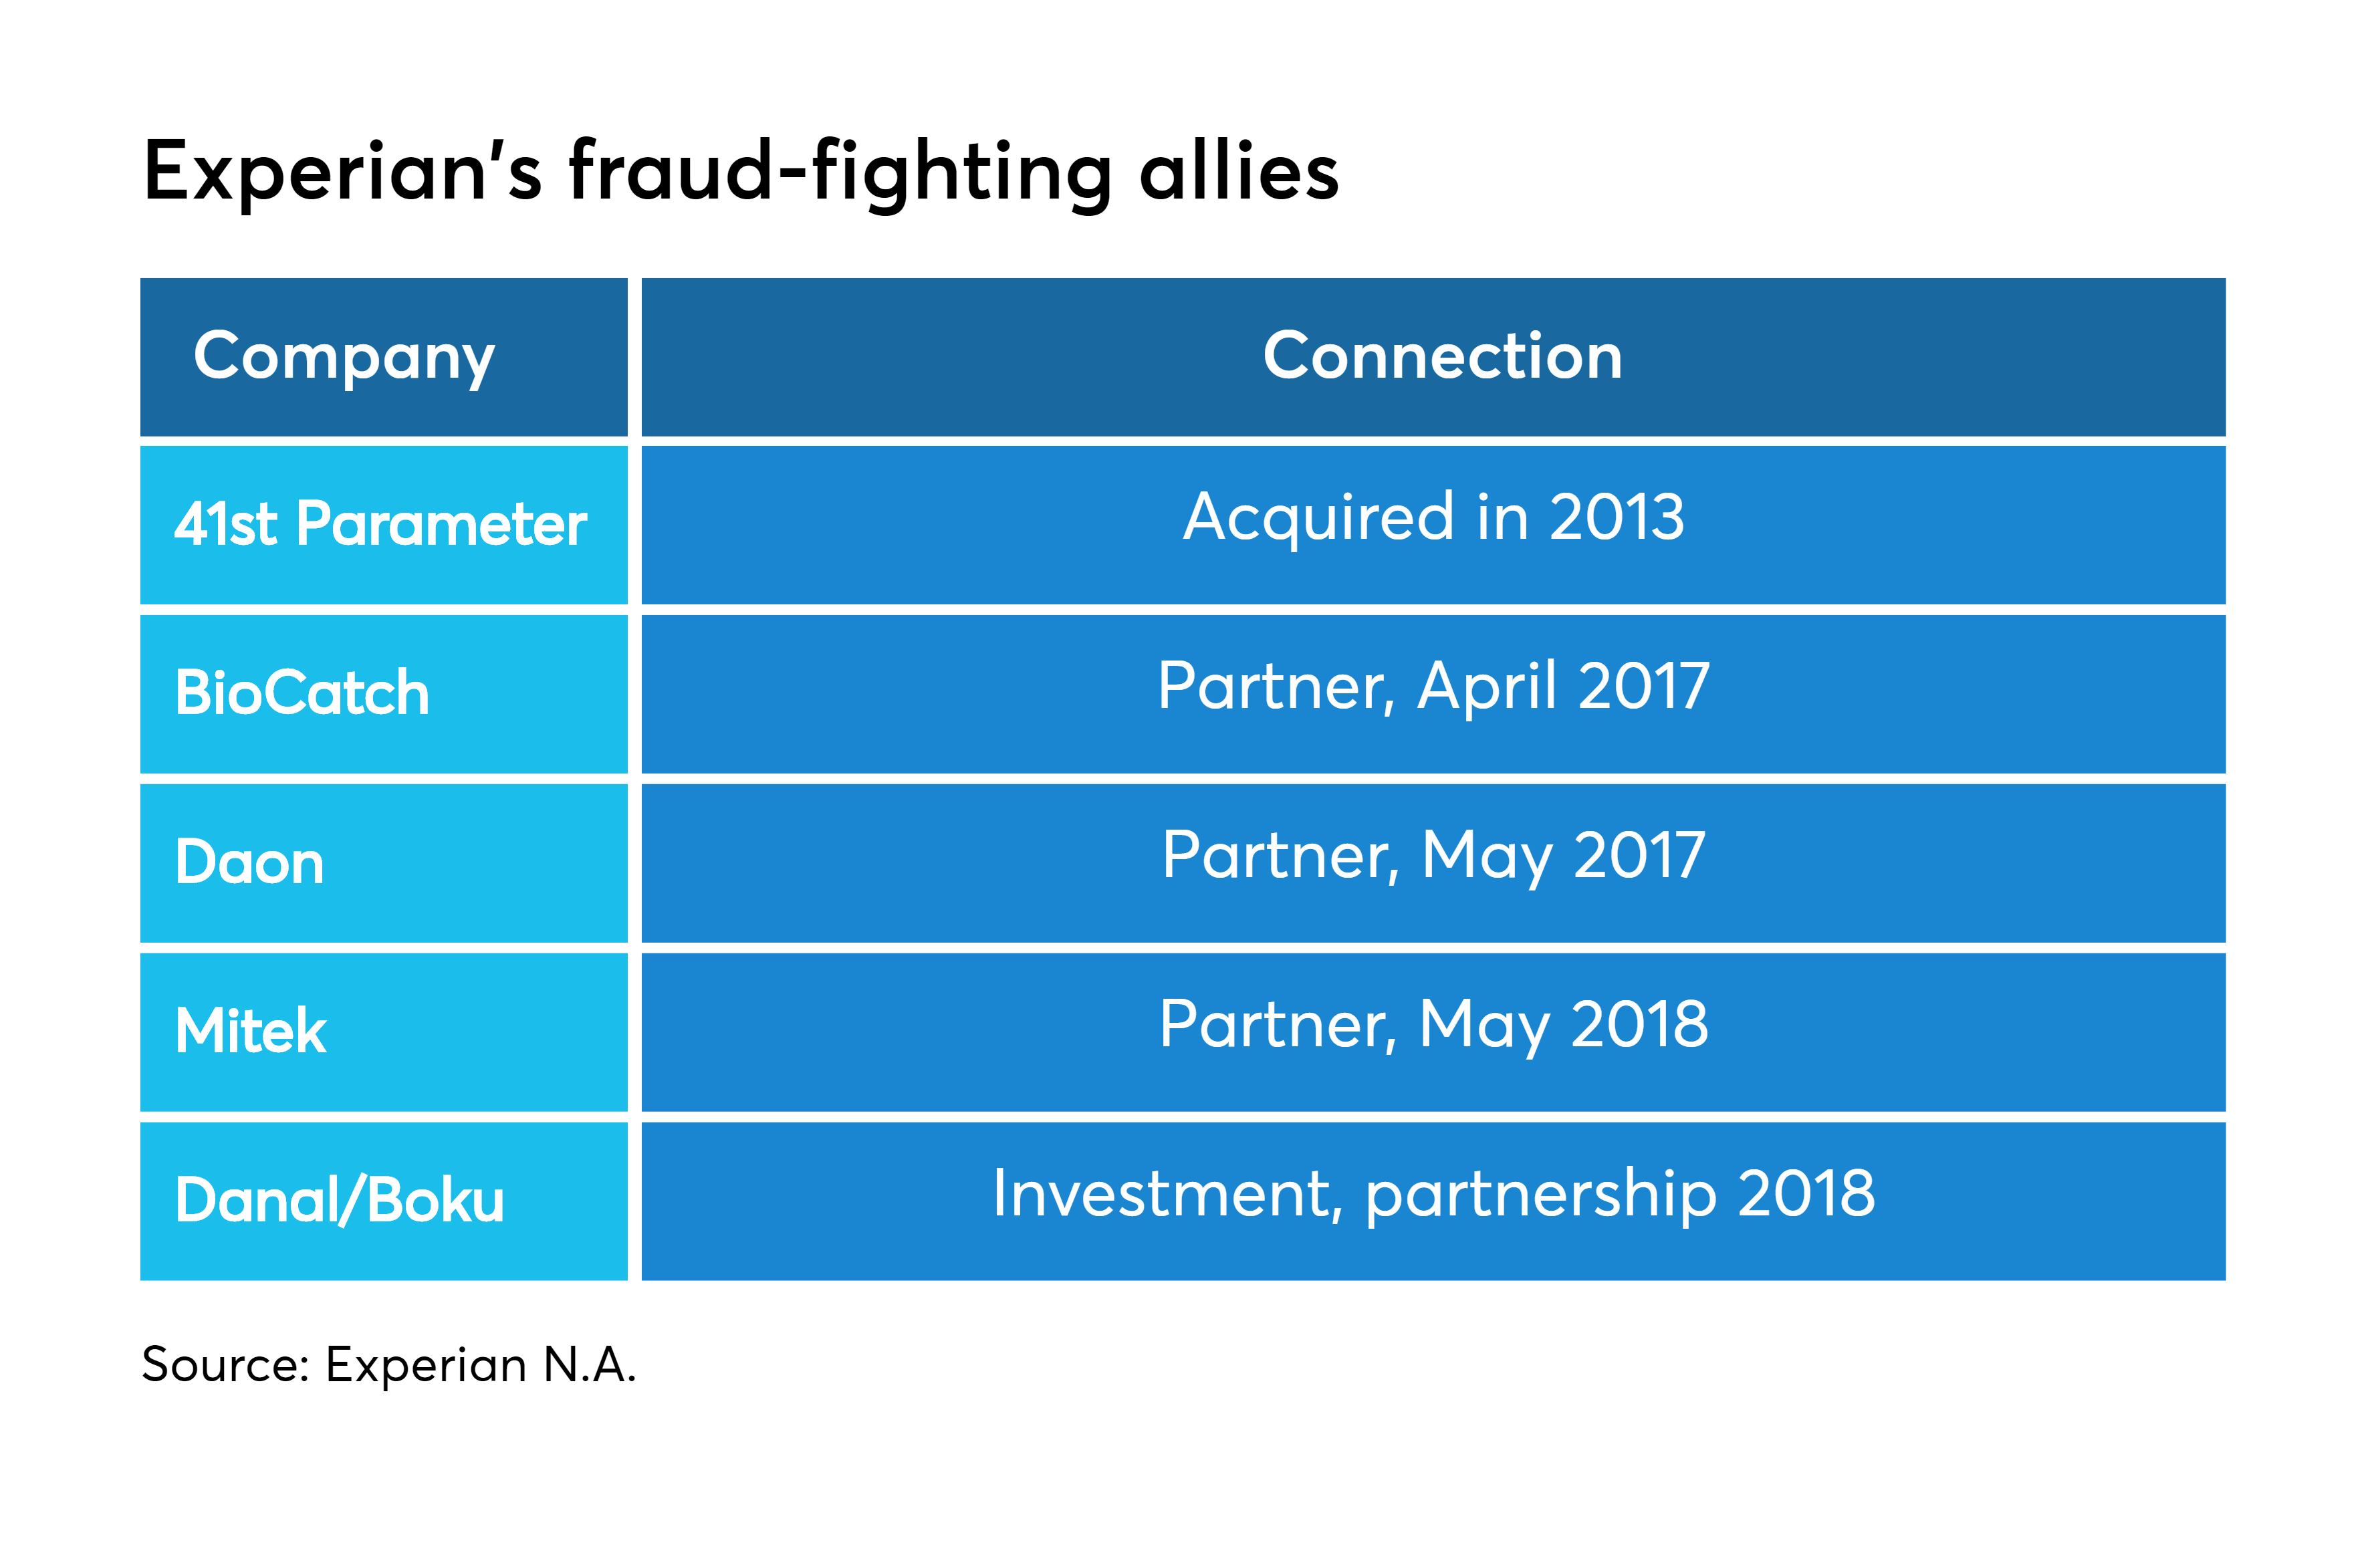The width and height of the screenshot is (2380, 1551).
Task: Select the Danal/Boku company cell
Action: click(x=384, y=1201)
